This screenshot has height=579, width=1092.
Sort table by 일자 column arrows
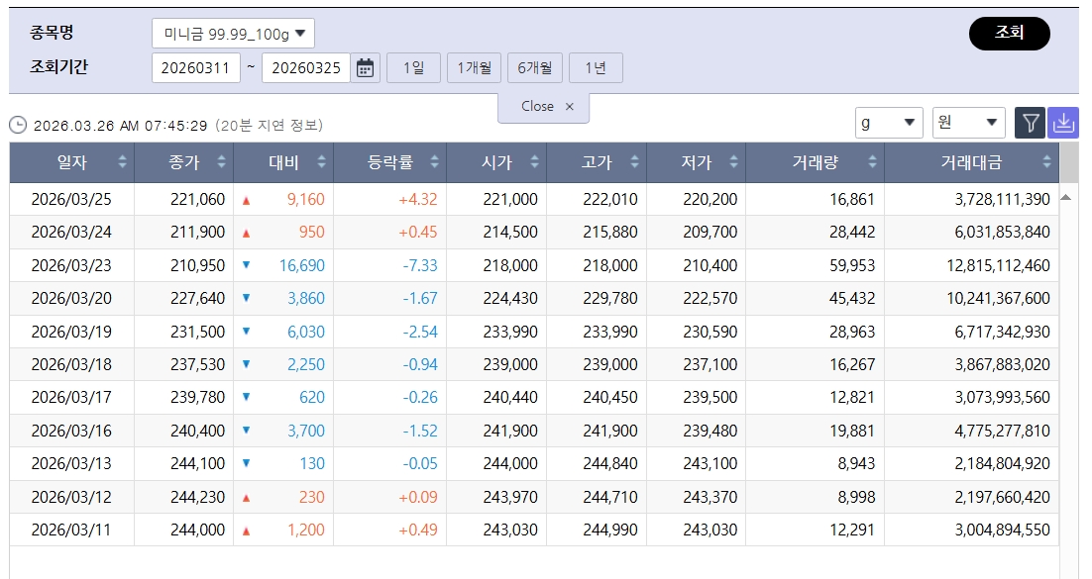[122, 162]
